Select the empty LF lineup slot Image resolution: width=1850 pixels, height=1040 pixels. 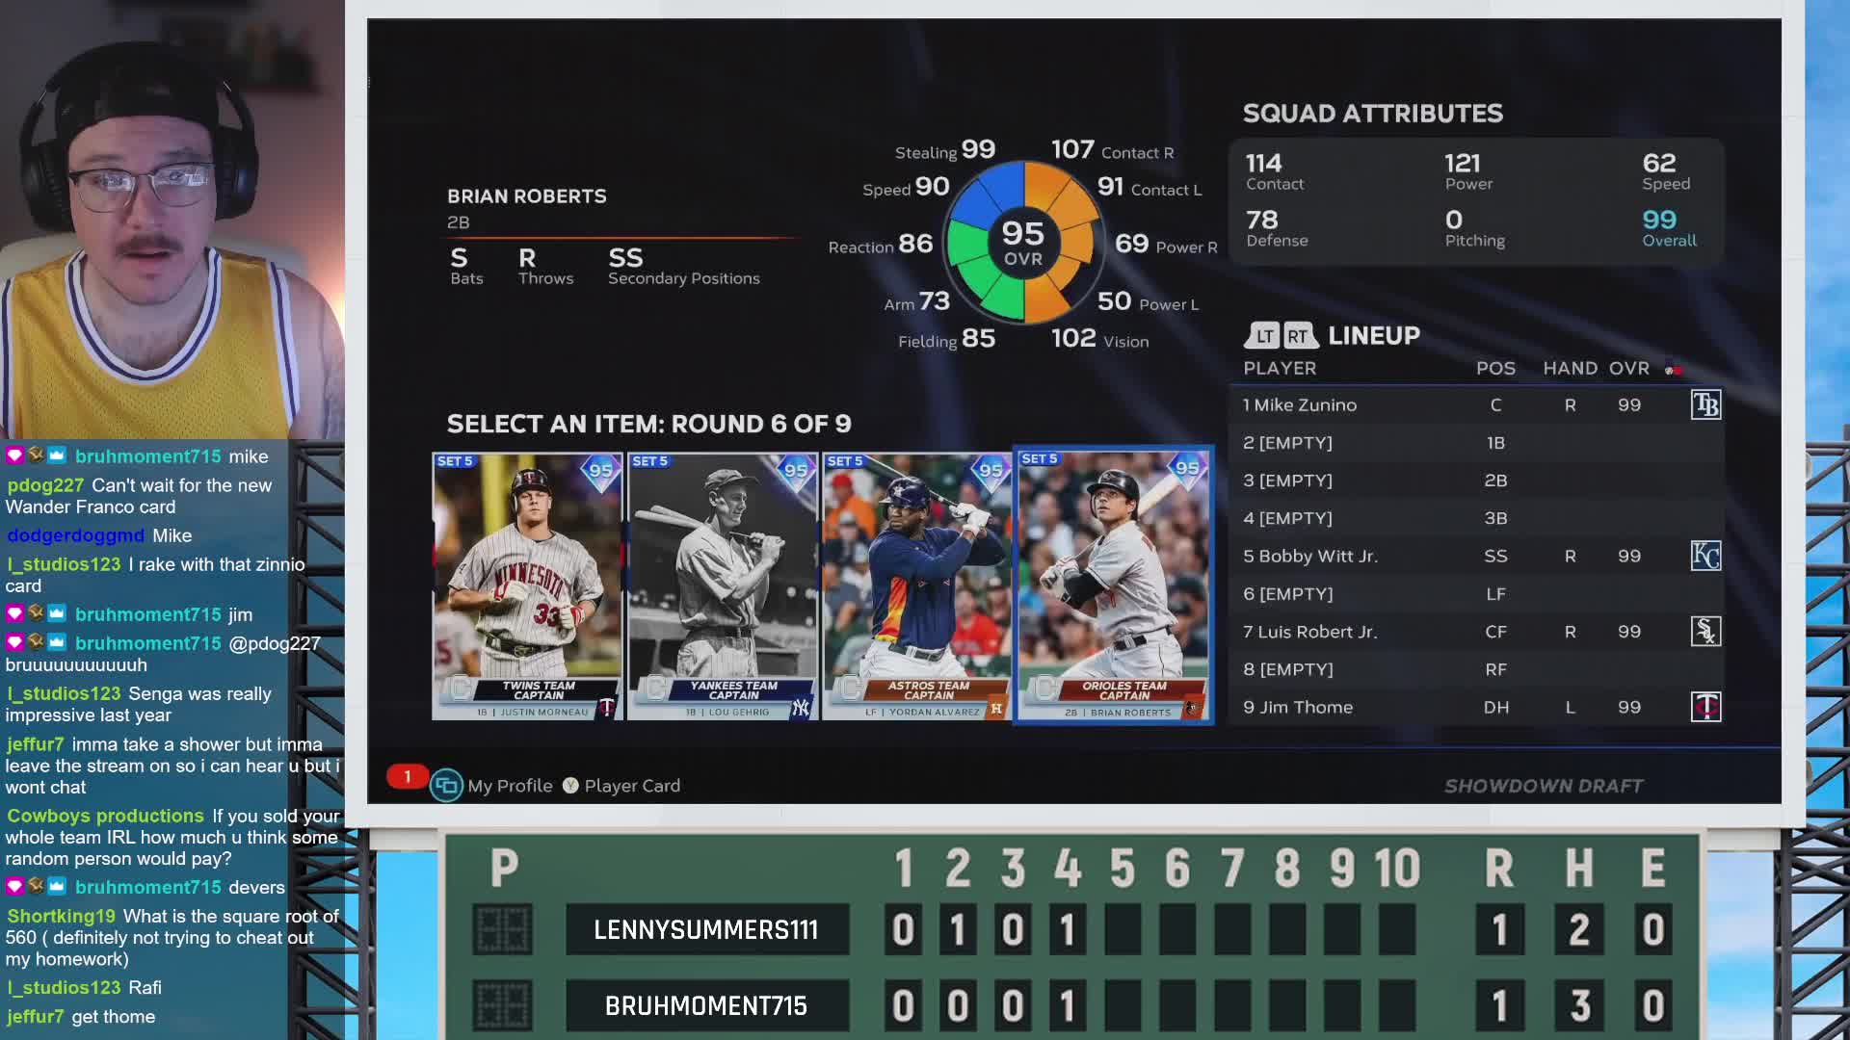[x=1477, y=594]
